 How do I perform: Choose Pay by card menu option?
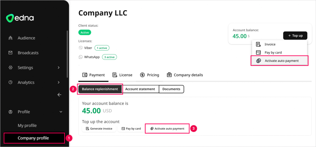click(273, 52)
